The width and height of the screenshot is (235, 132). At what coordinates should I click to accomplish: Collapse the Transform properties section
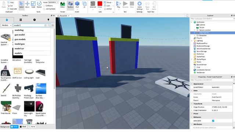(192, 104)
